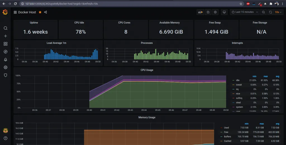Open the Explore compass icon

click(x=5, y=52)
